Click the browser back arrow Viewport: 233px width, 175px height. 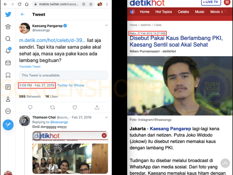5,4
